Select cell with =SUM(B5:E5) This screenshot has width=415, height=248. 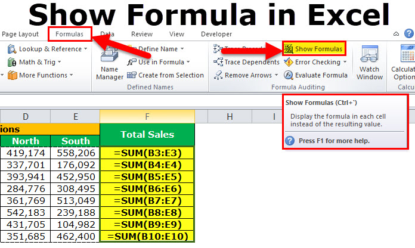click(x=147, y=177)
